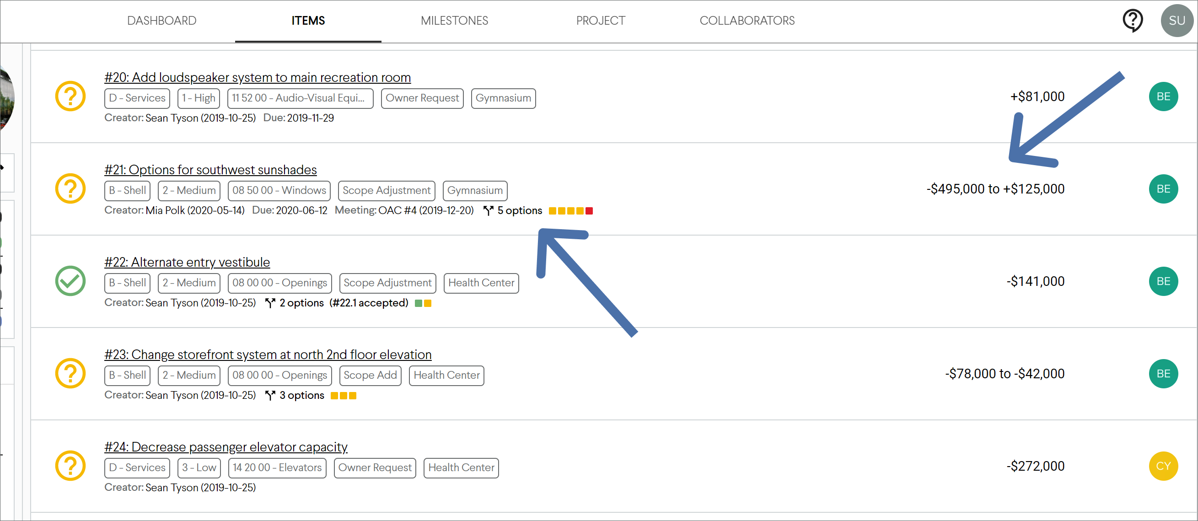This screenshot has width=1198, height=521.
Task: Click '-$78,000 to -$42,000' cost range
Action: click(x=1005, y=374)
